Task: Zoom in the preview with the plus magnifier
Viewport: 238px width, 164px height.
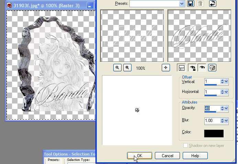Action: 127,68
